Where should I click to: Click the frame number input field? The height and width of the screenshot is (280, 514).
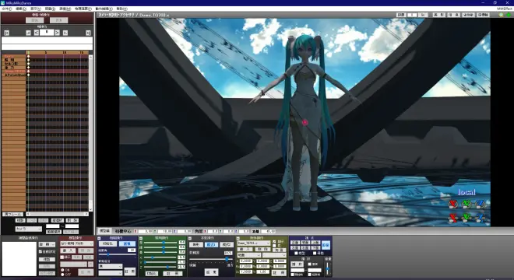(x=47, y=33)
